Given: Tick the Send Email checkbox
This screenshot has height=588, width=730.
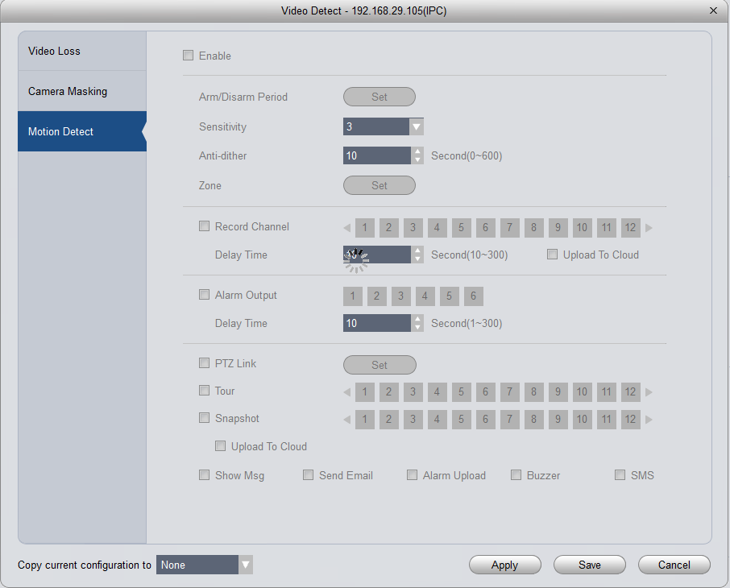Looking at the screenshot, I should pos(309,475).
